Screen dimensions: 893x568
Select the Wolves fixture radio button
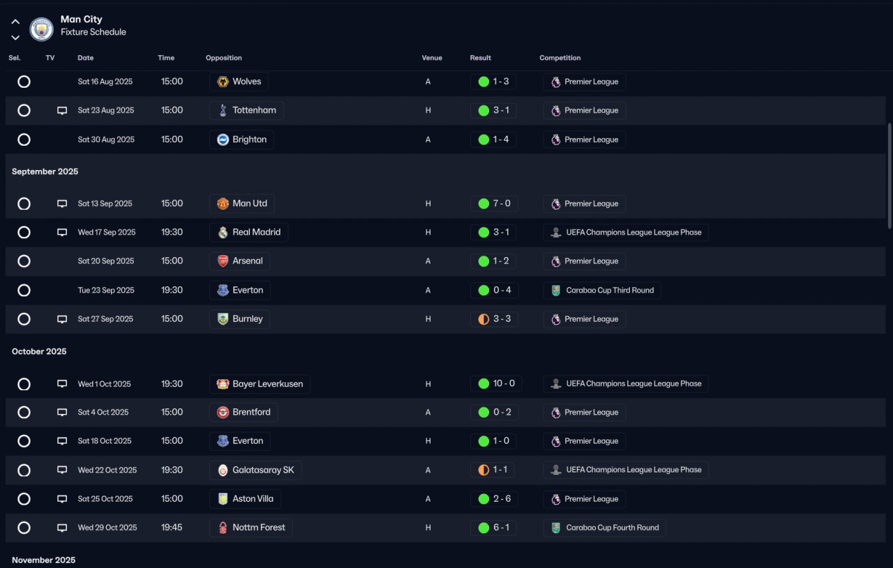tap(24, 82)
